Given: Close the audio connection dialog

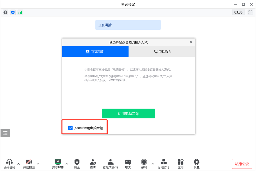Looking at the screenshot, I should [191, 42].
